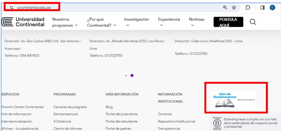Expand the Investigación dropdown menu
The image size is (281, 131).
[x=136, y=22]
